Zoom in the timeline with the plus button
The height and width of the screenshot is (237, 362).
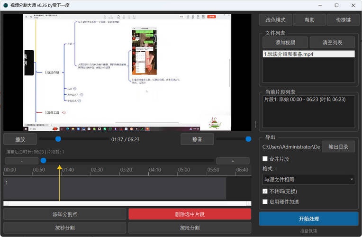(233, 161)
